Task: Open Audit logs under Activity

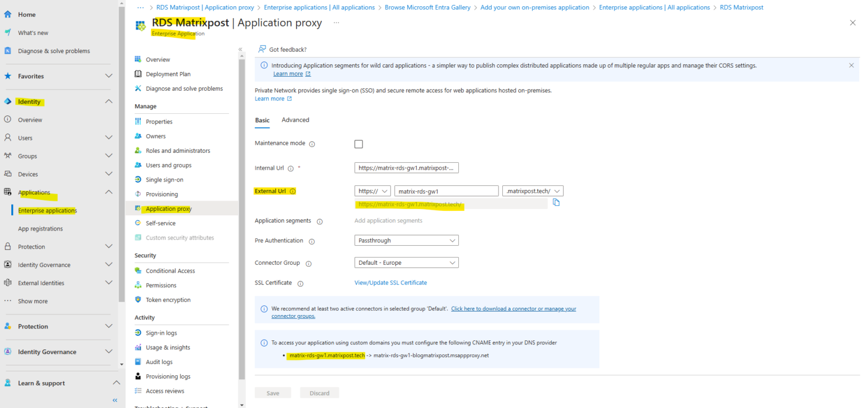Action: click(160, 361)
